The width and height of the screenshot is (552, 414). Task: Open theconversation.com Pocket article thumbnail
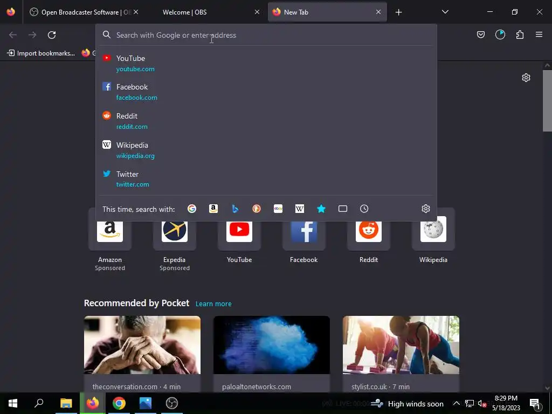coord(142,345)
